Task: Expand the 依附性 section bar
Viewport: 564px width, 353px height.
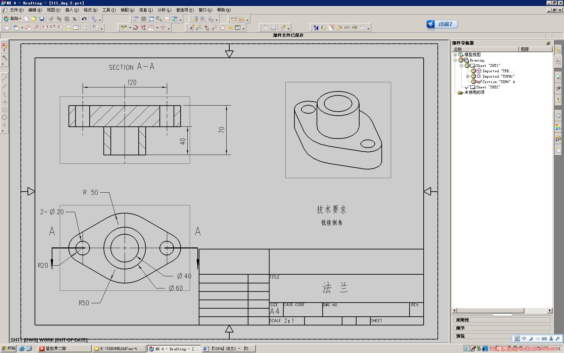Action: click(x=502, y=320)
